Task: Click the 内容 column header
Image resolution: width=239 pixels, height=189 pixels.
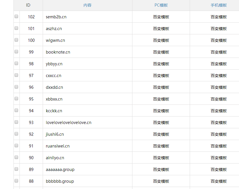Action: (x=87, y=5)
